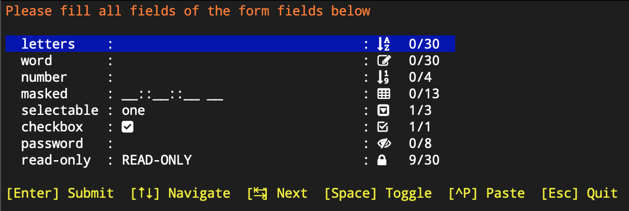Click the [Enter] Submit hint

pyautogui.click(x=60, y=193)
